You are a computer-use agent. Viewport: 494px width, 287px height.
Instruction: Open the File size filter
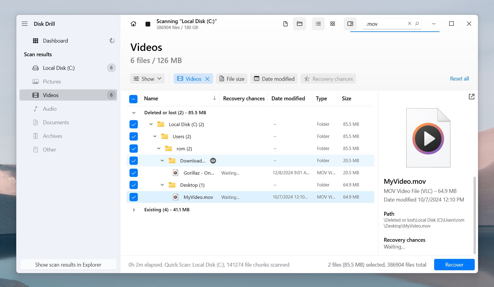(232, 79)
